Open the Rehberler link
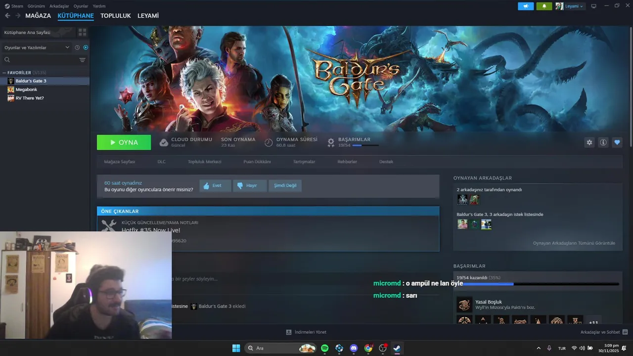 tap(347, 162)
